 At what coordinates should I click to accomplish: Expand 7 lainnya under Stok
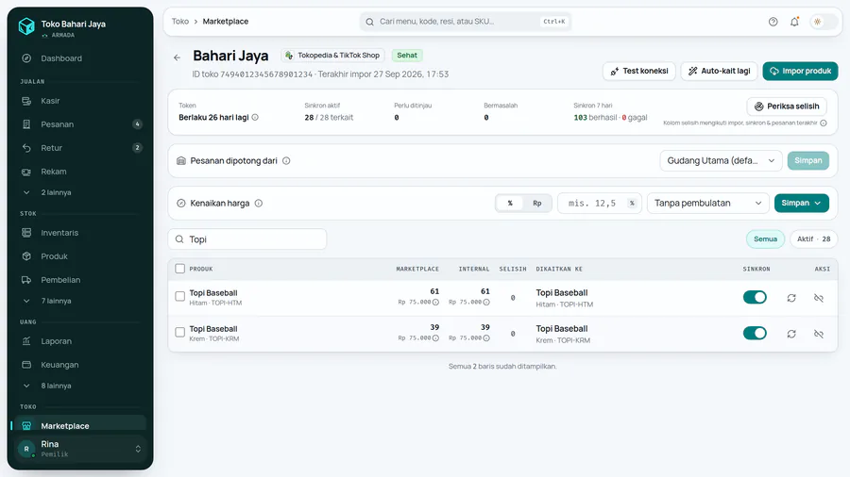coord(79,302)
